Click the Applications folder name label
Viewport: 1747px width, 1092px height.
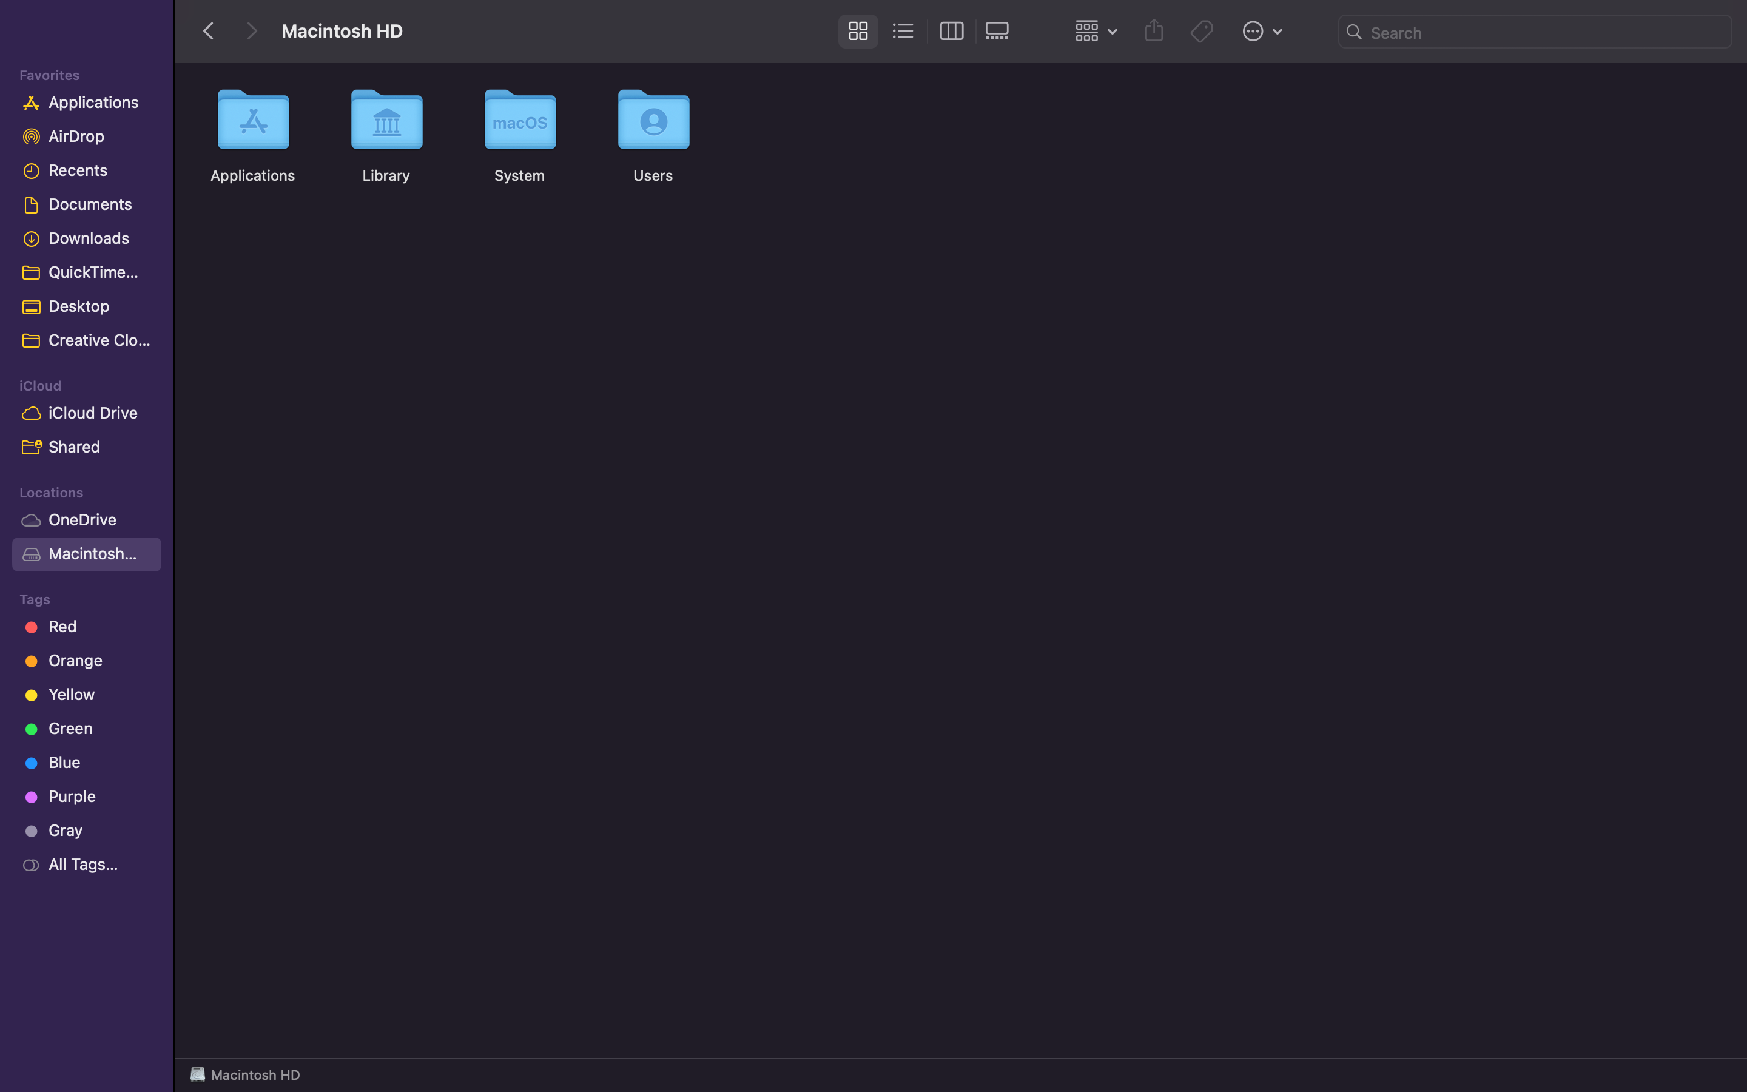click(253, 175)
